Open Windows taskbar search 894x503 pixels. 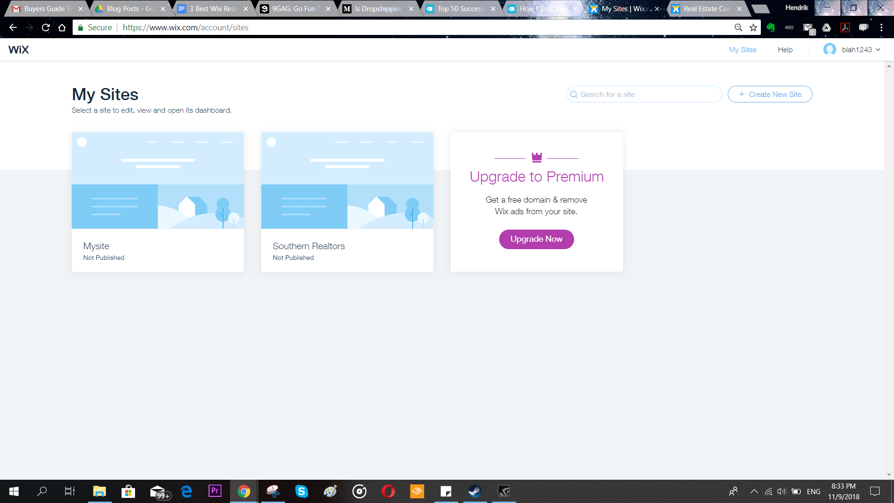pyautogui.click(x=42, y=491)
